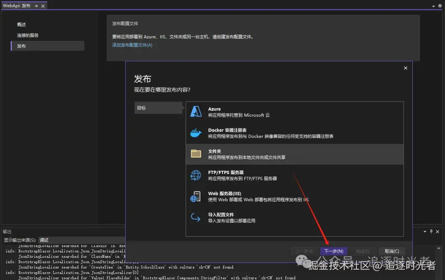This screenshot has height=280, width=445.
Task: Pin the WebApi: 发布 tab
Action: click(x=36, y=6)
